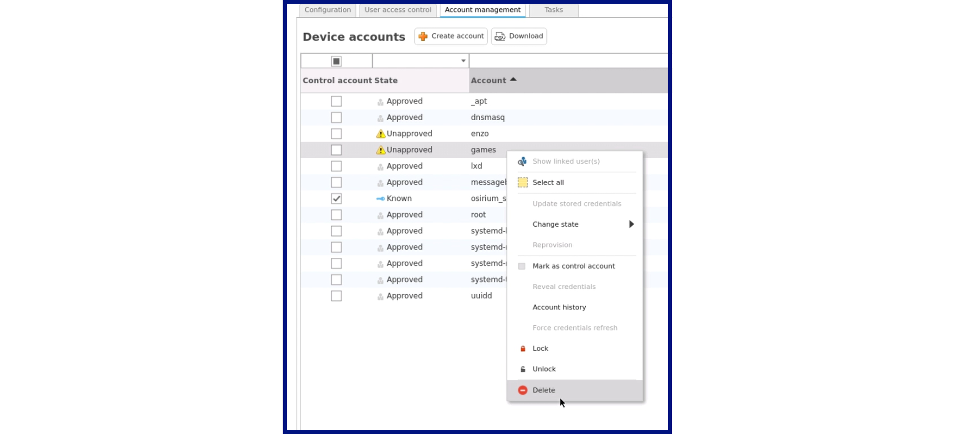Click the Account filter input field

tap(568, 61)
